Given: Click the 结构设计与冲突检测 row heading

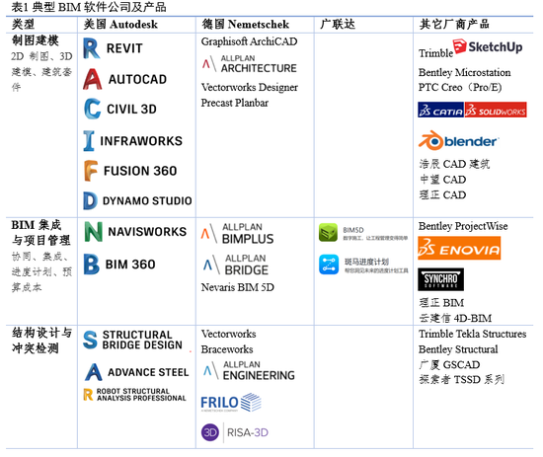Looking at the screenshot, I should (x=41, y=341).
